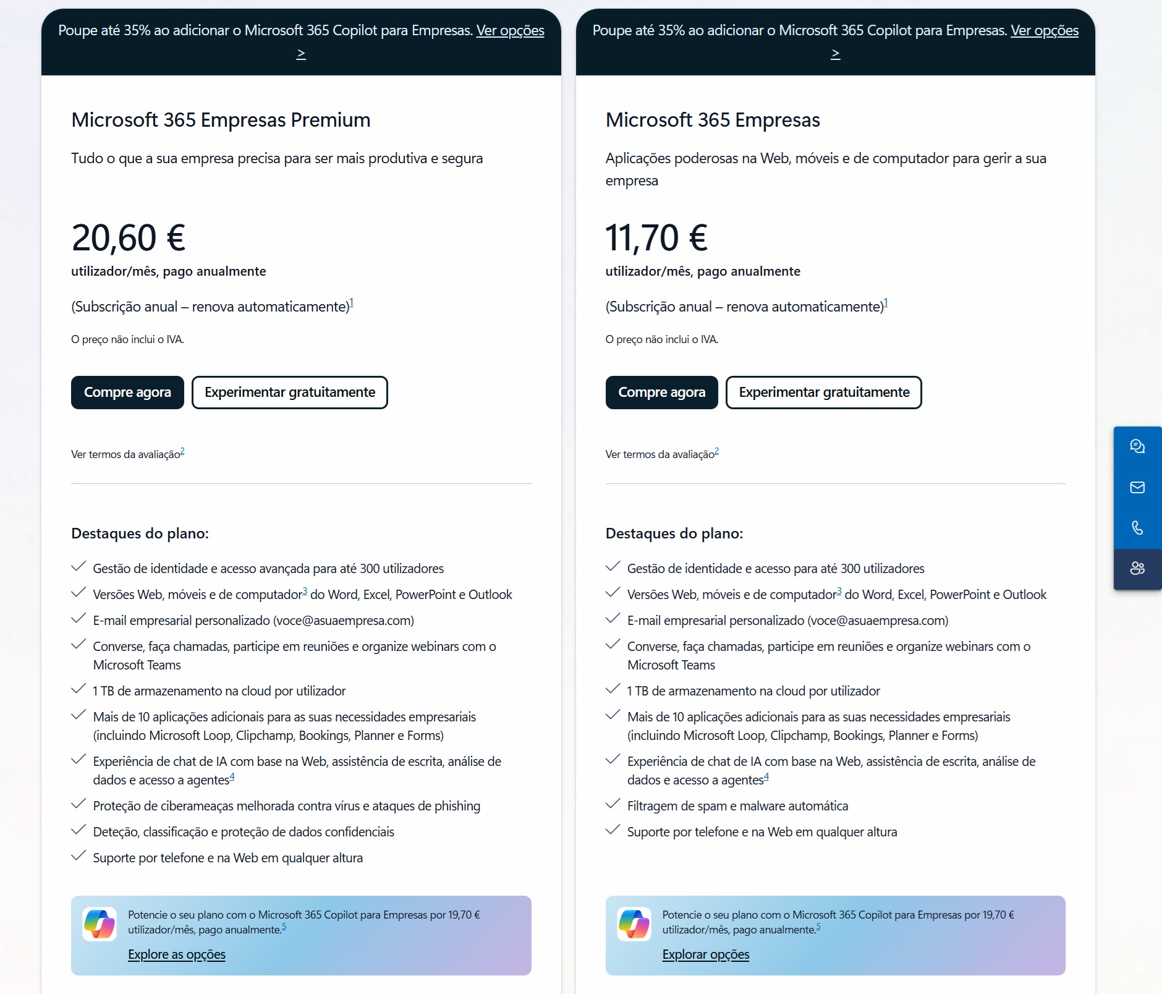Viewport: 1162px width, 994px height.
Task: Click "Experimentar gratuitamente" for Microsoft 365 Empresas
Action: tap(824, 393)
